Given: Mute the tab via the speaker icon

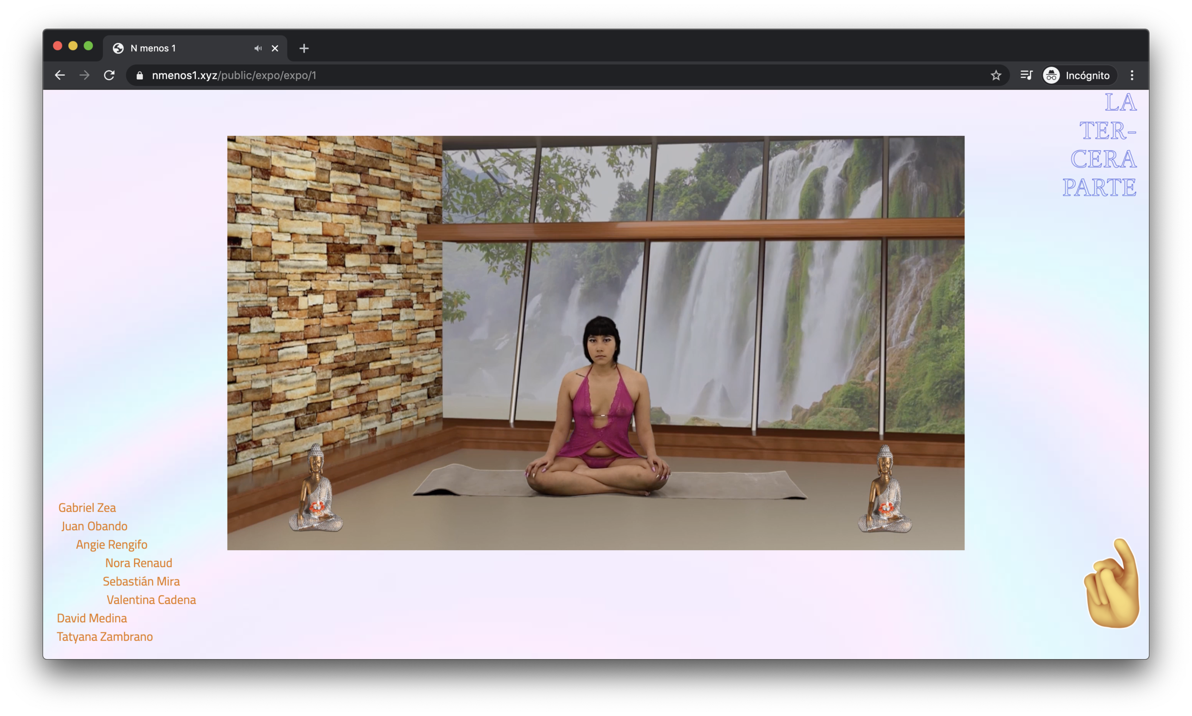Looking at the screenshot, I should coord(258,48).
